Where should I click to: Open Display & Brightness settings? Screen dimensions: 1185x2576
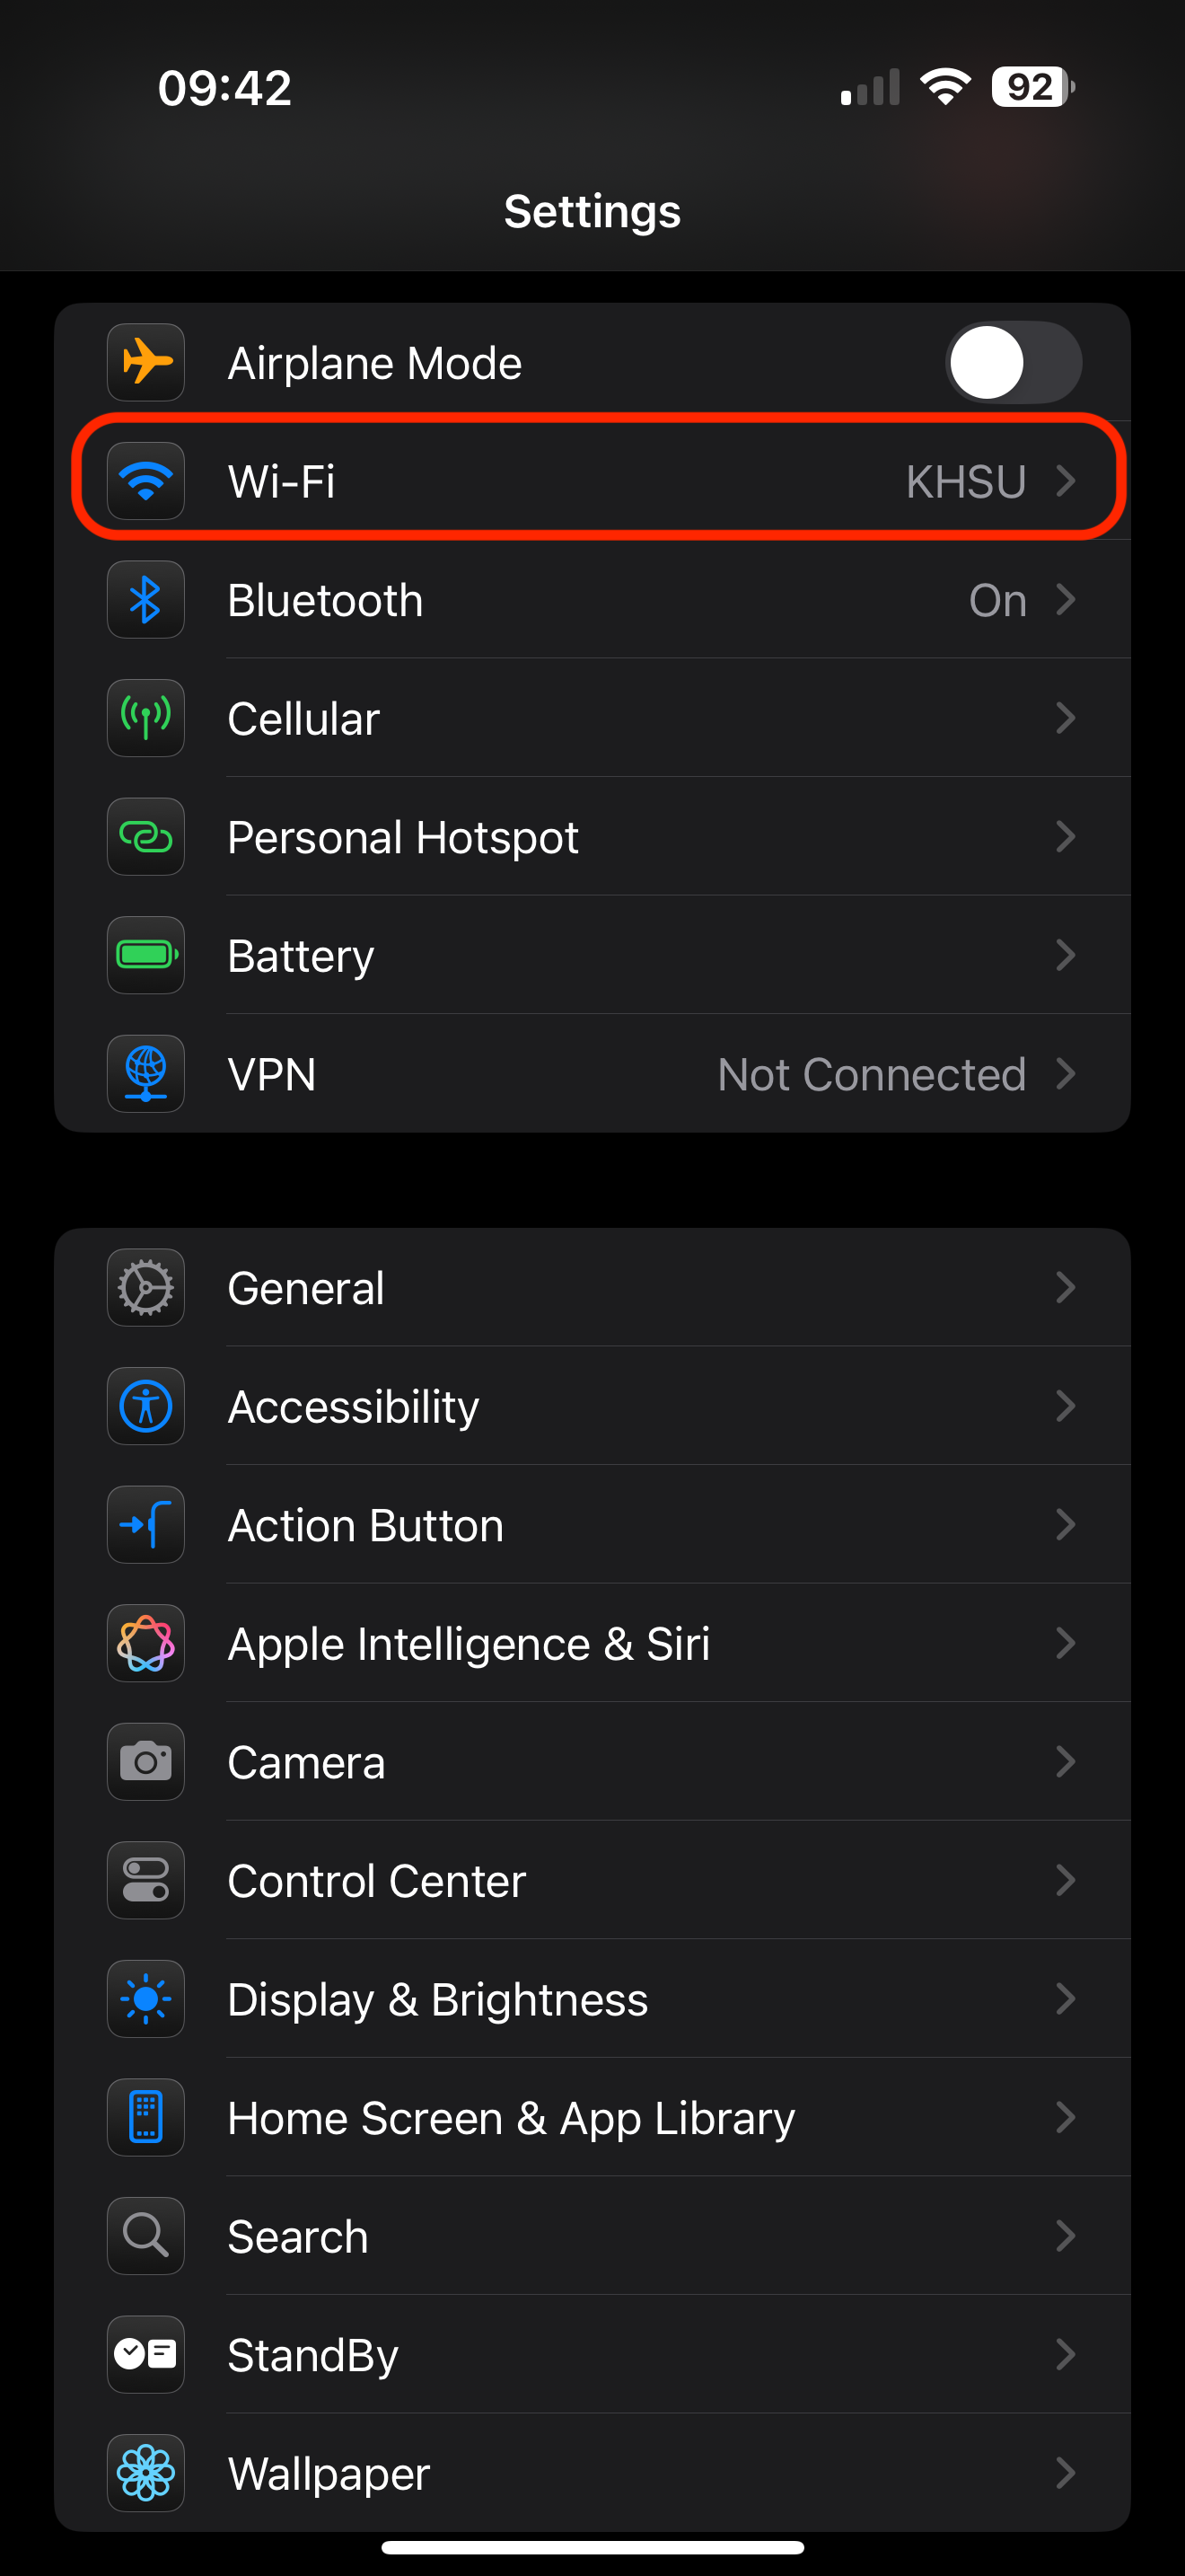[x=592, y=1999]
